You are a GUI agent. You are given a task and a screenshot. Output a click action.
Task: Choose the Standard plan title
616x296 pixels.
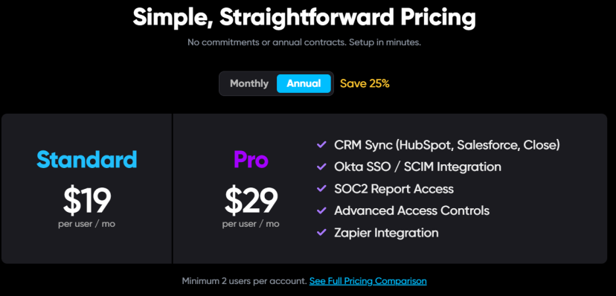tap(87, 159)
